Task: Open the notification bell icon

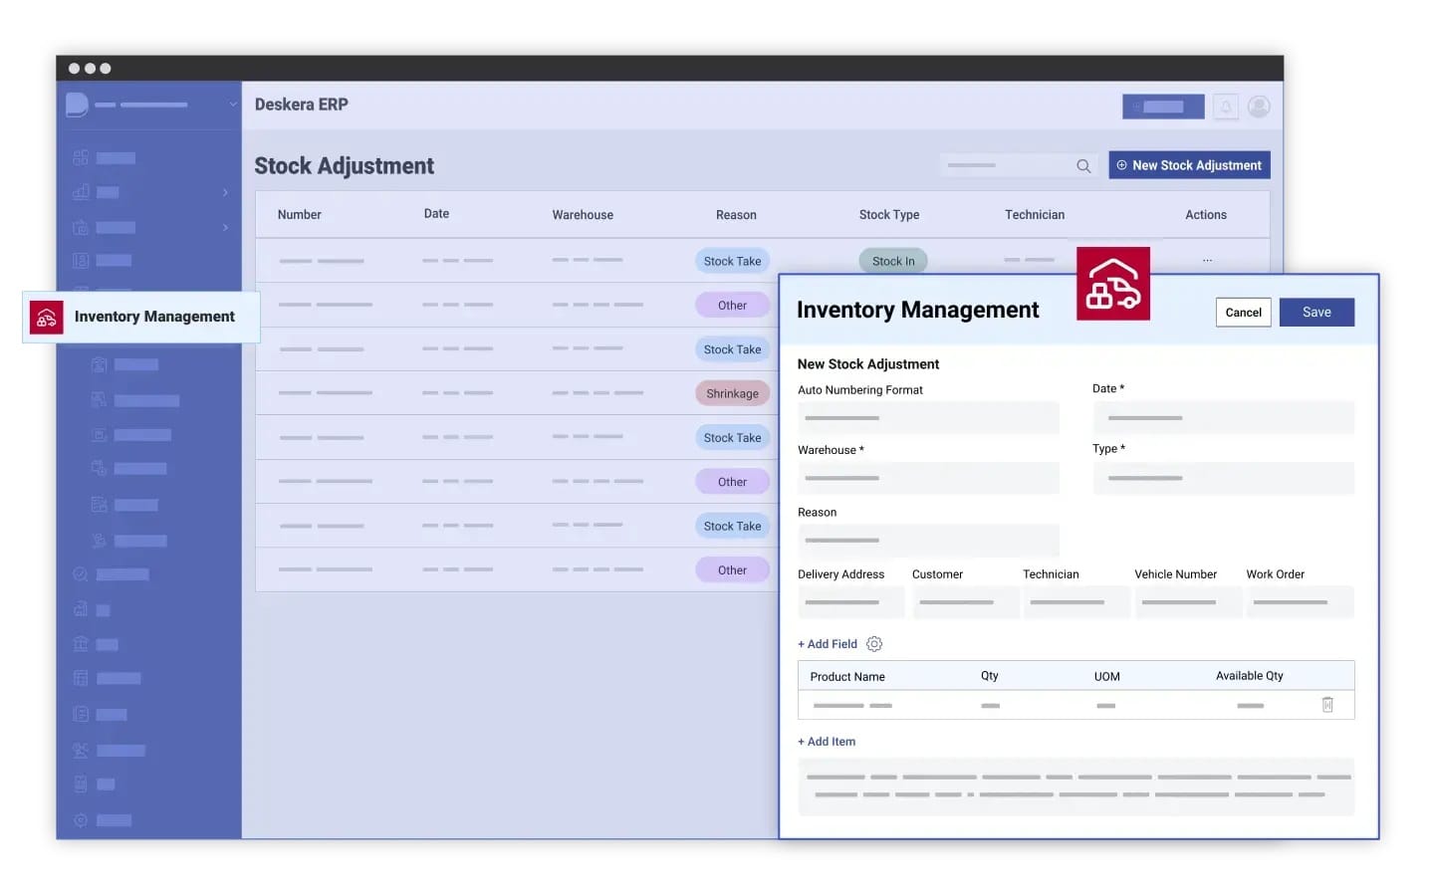Action: 1226,106
